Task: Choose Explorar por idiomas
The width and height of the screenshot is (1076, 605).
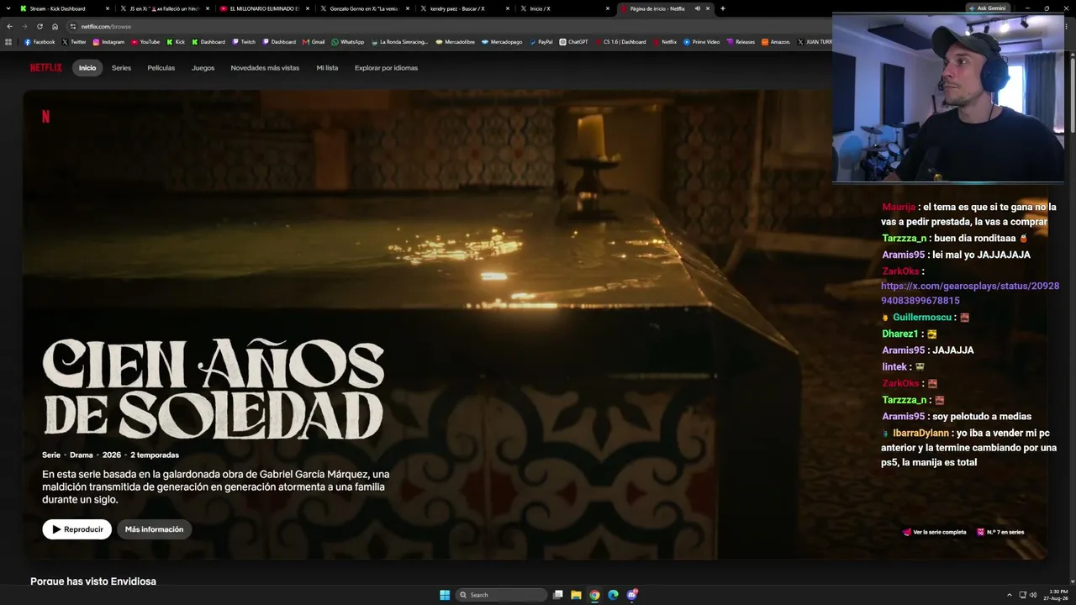Action: point(386,68)
